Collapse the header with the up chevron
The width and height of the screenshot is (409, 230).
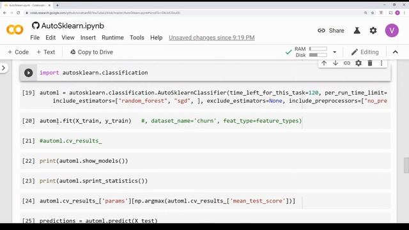396,52
